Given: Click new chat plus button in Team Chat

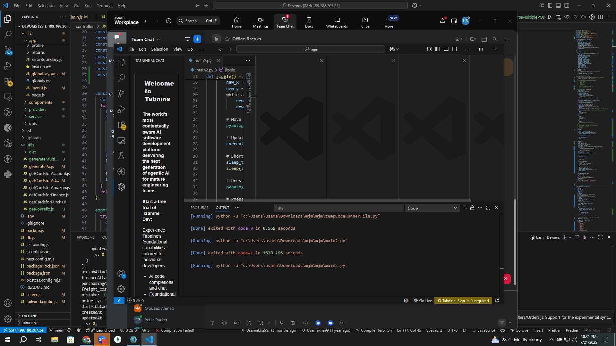Looking at the screenshot, I should [197, 39].
